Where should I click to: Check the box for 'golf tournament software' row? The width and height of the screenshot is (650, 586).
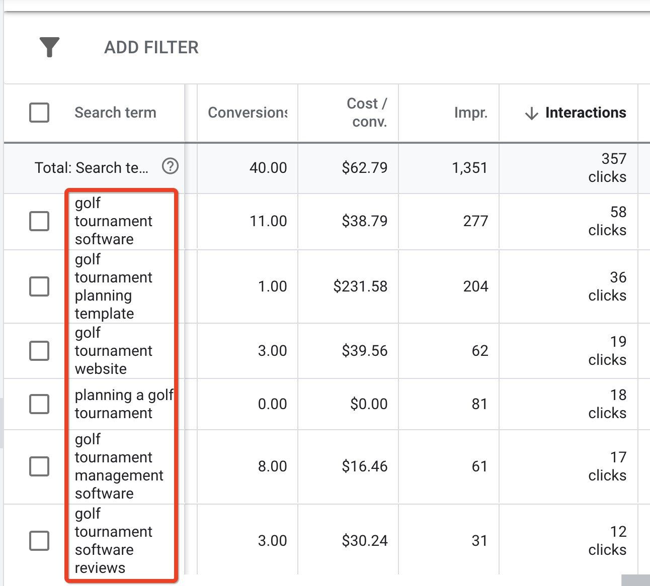(x=39, y=221)
